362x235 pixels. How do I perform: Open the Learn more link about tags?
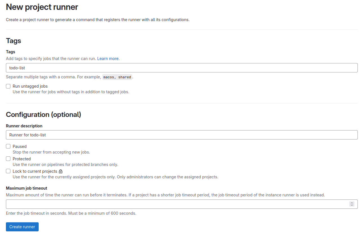click(x=108, y=59)
